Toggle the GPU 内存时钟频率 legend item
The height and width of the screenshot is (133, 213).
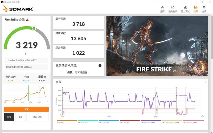tap(172, 122)
